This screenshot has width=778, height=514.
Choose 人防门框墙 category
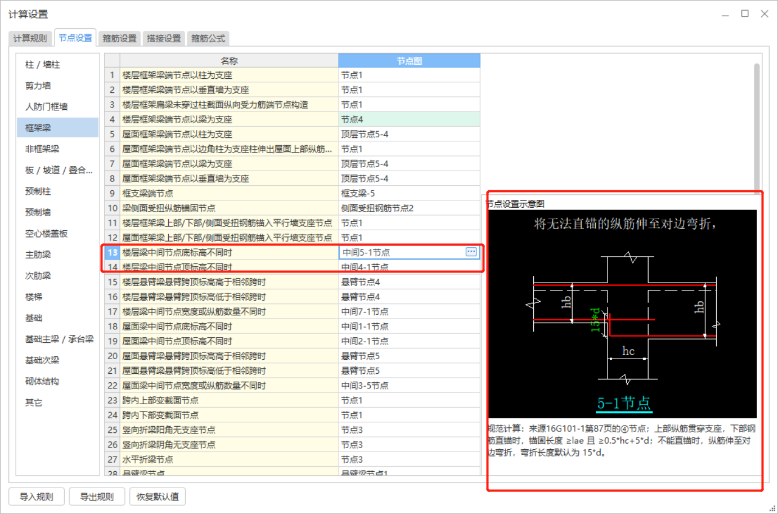click(x=57, y=106)
